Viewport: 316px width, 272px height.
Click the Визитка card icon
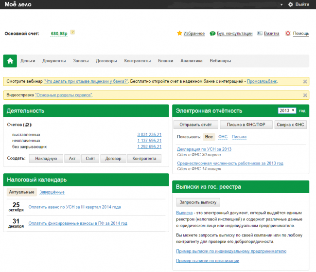pos(260,33)
